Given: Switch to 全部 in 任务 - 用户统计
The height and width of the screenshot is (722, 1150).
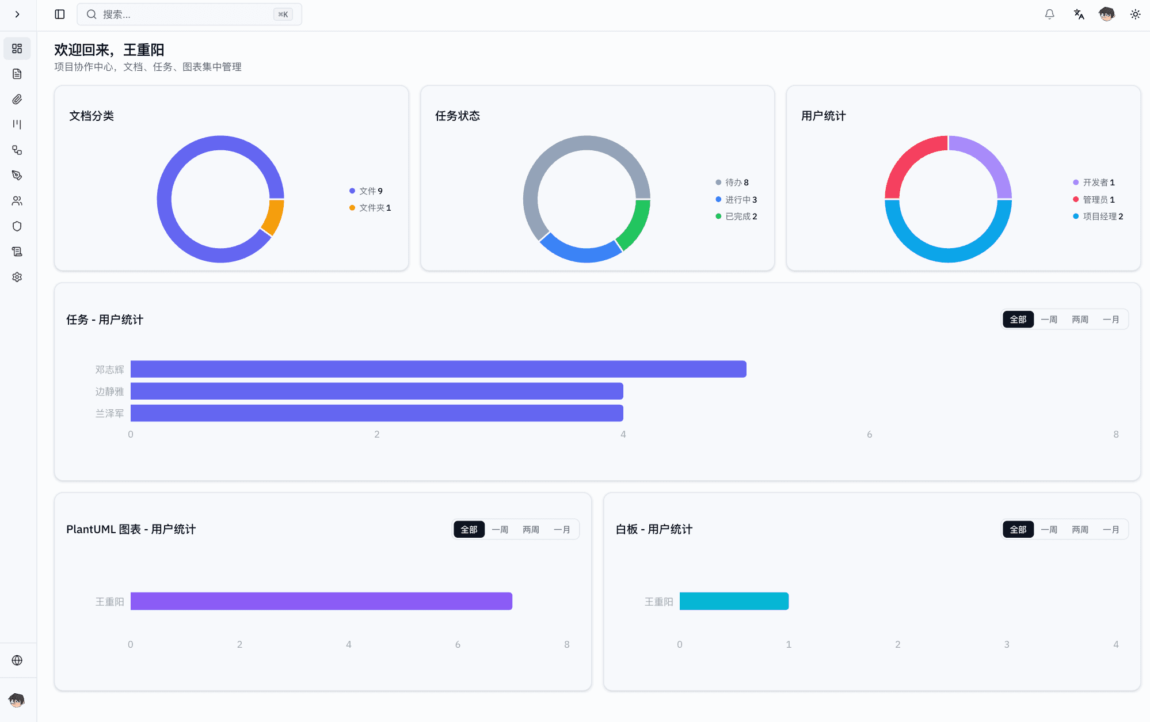Looking at the screenshot, I should point(1018,319).
